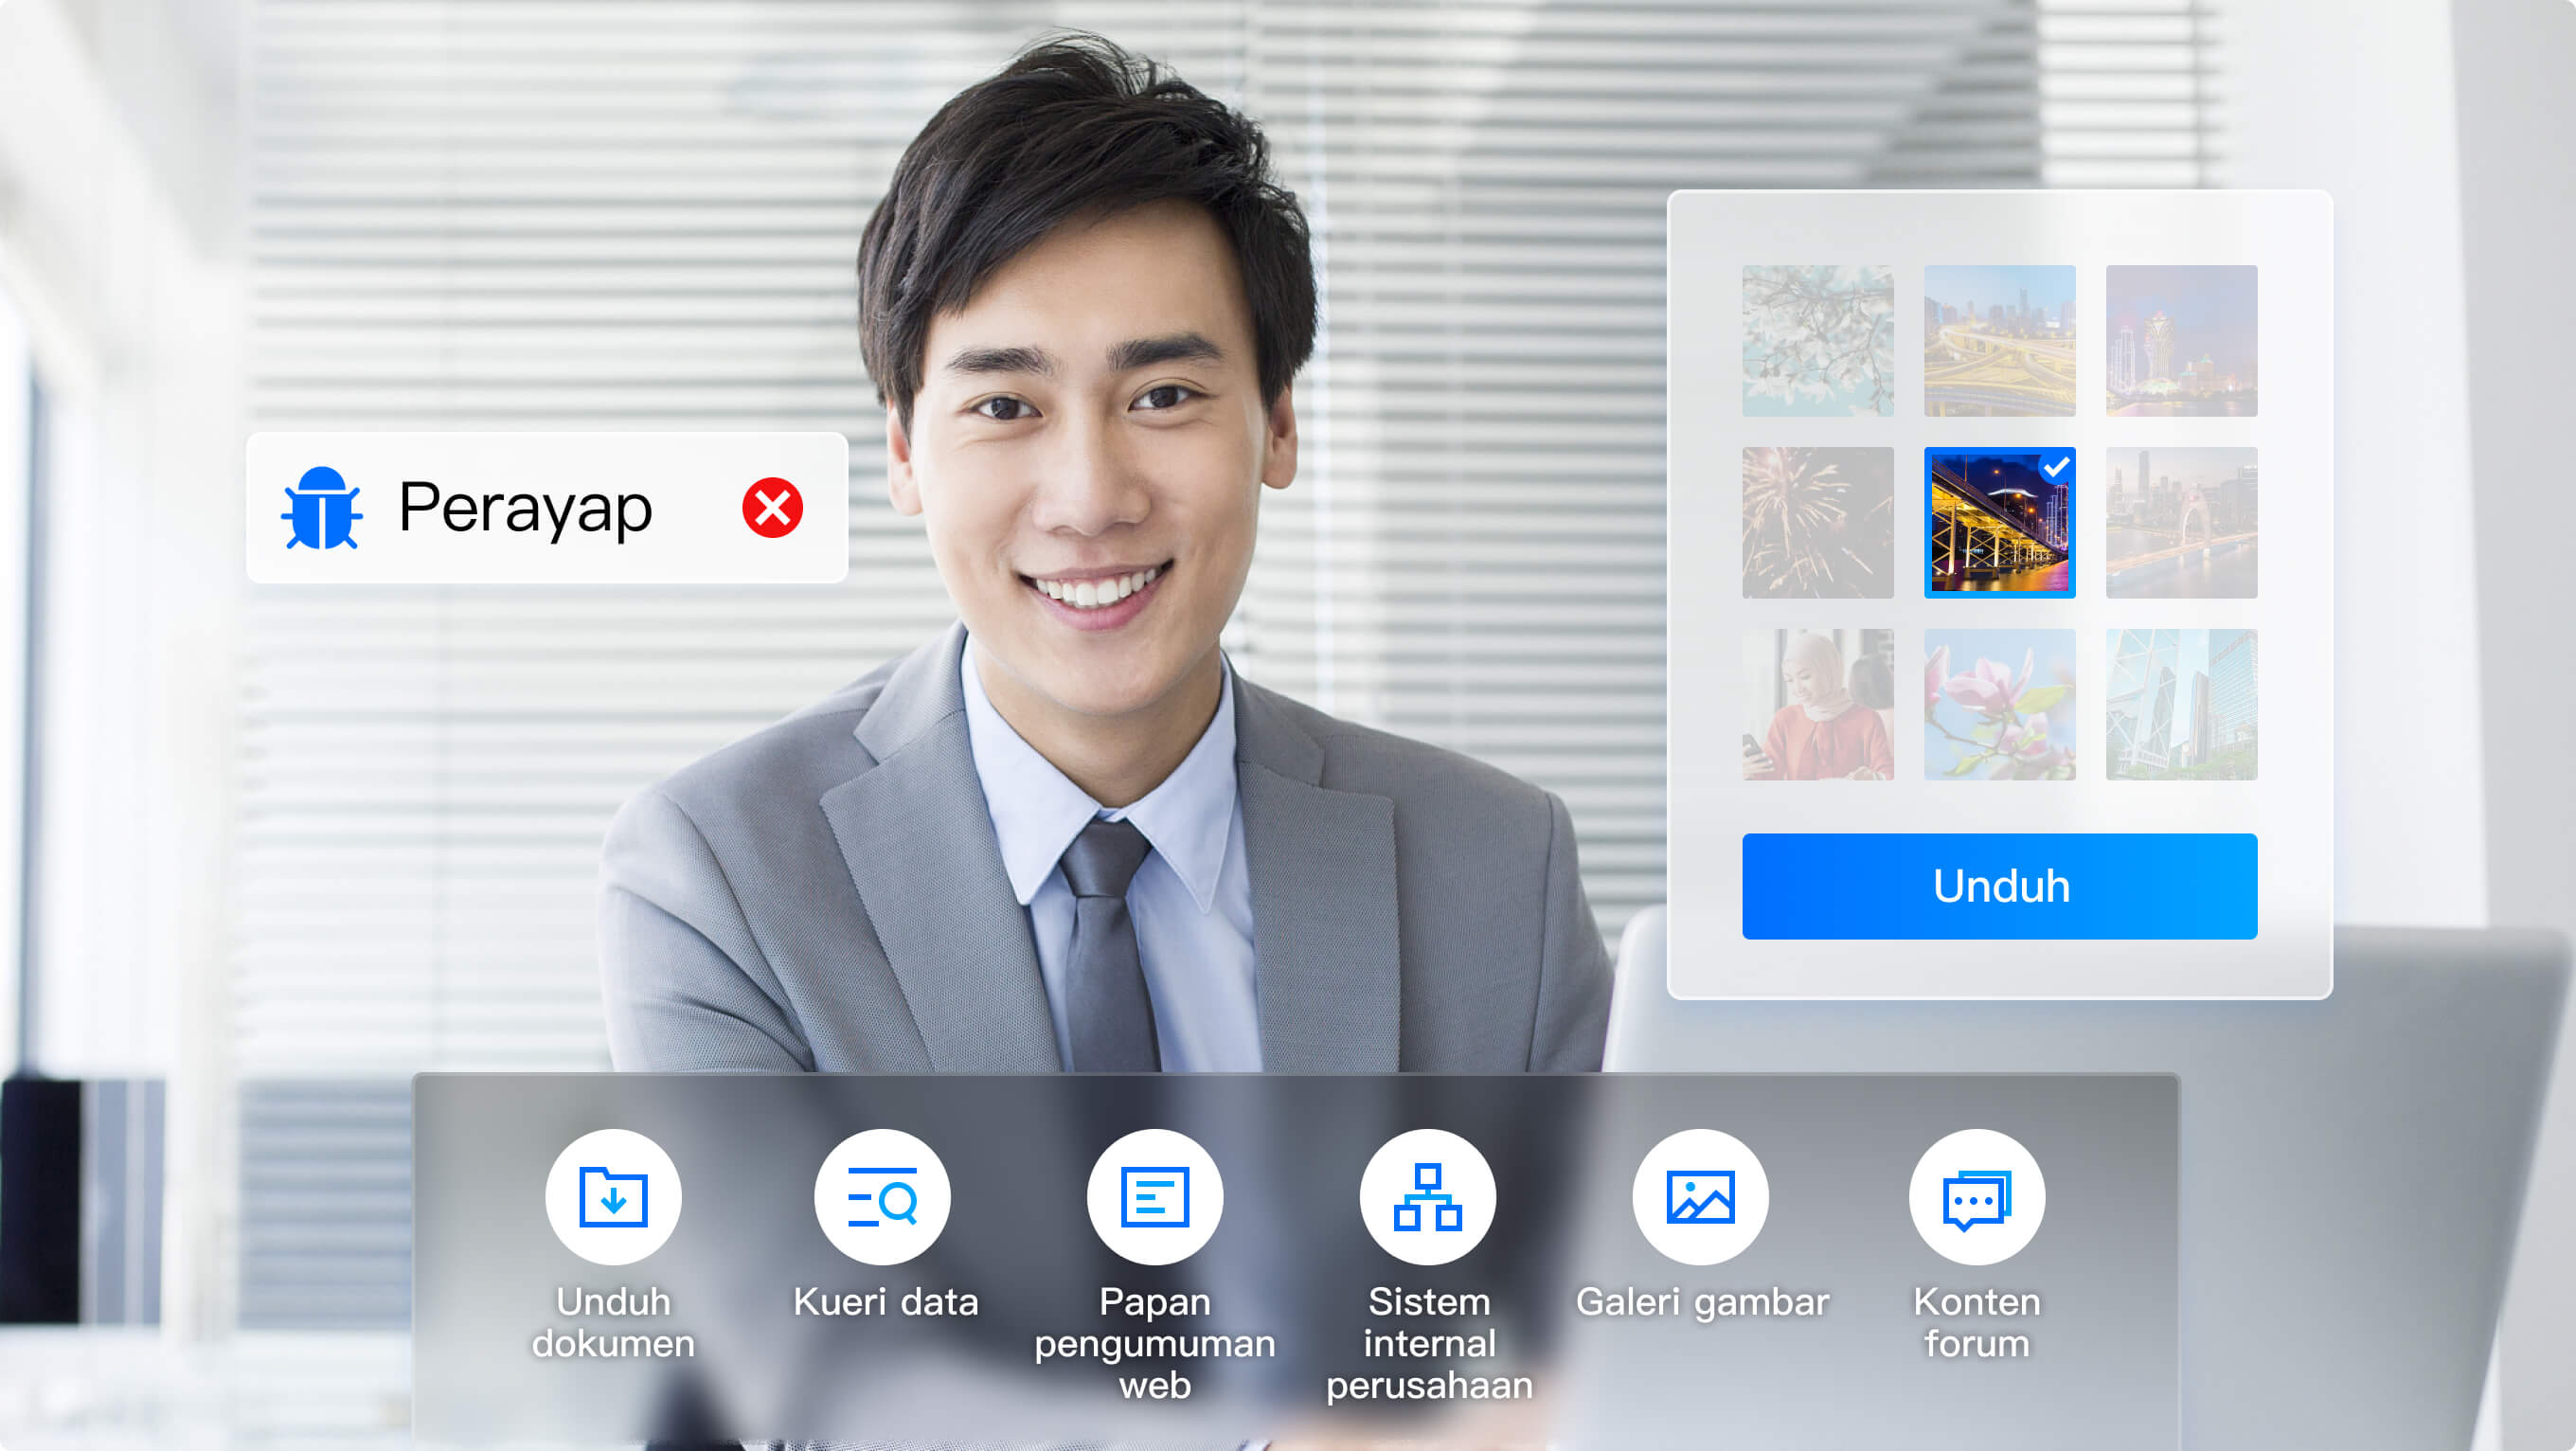Choose the woman in hijab thumbnail

pos(1817,704)
